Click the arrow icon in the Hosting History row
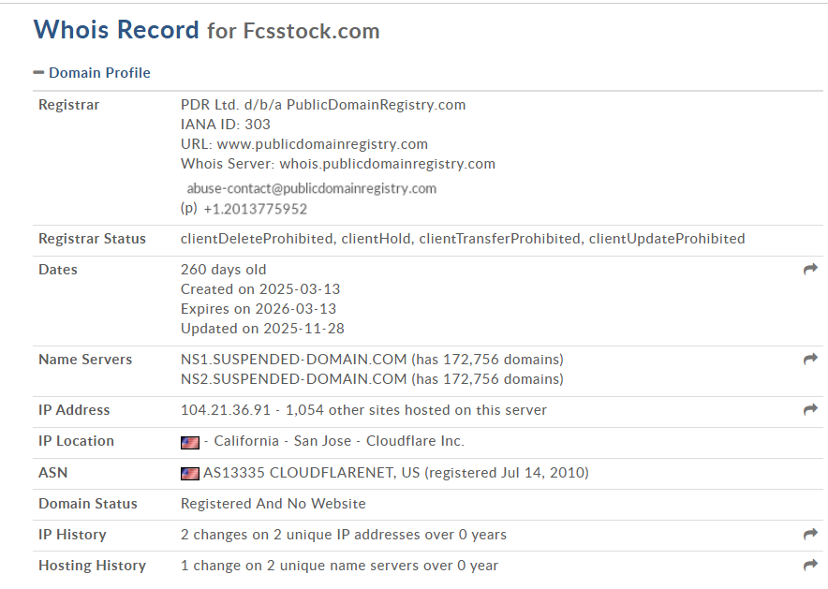828x589 pixels. point(810,566)
